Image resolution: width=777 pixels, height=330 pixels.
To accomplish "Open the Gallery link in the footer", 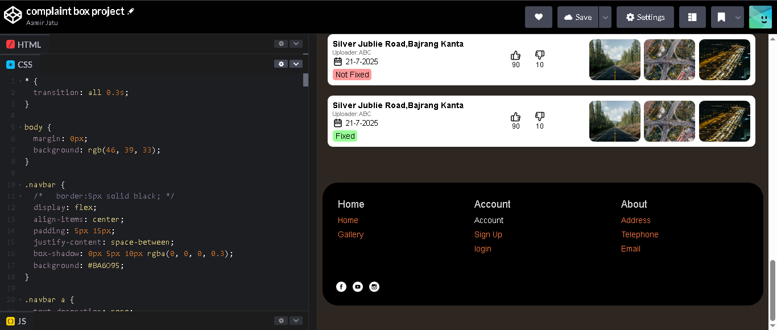I will click(350, 234).
